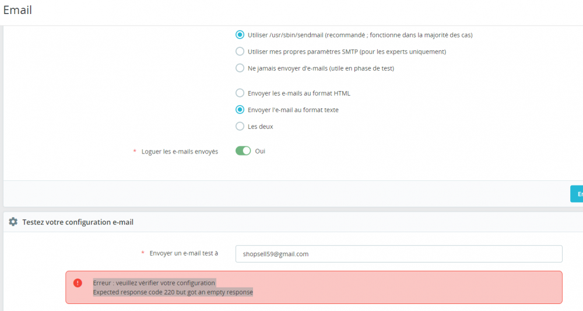
Task: Click the Oui label next to toggle
Action: (x=260, y=151)
